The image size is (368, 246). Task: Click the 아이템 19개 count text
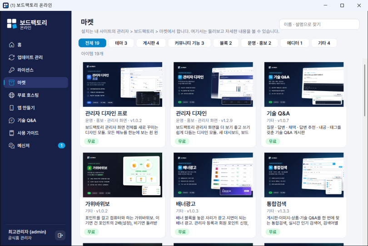point(92,53)
